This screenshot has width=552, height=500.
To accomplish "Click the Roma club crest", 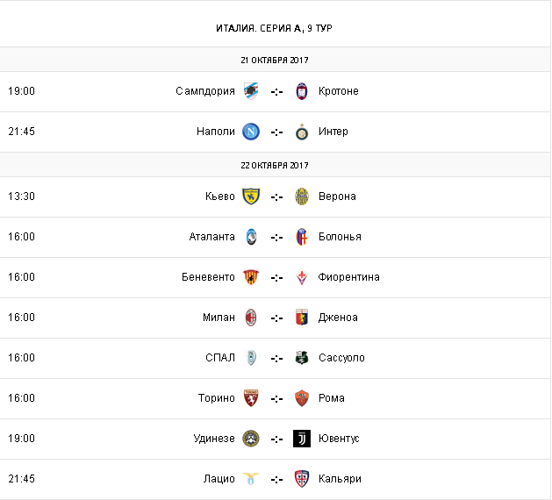I will pyautogui.click(x=302, y=398).
